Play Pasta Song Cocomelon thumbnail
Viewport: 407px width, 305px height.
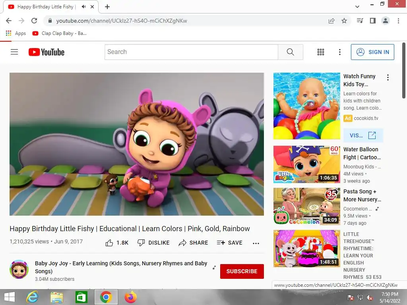(x=306, y=207)
